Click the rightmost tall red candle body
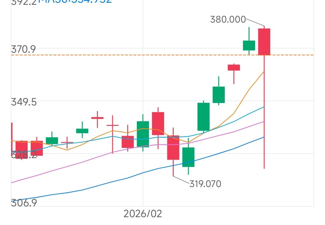 pos(264,42)
